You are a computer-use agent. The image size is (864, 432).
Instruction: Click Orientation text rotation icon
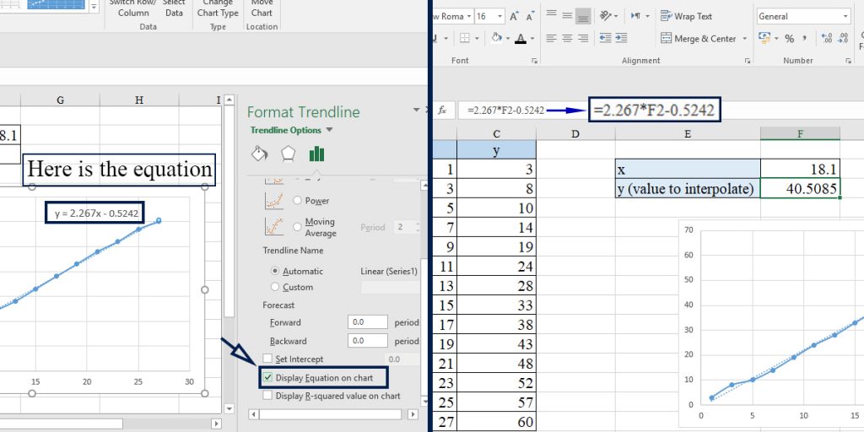click(606, 16)
